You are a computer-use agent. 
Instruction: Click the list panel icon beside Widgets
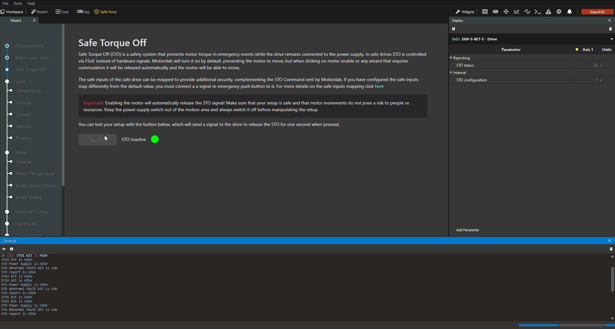click(x=485, y=12)
